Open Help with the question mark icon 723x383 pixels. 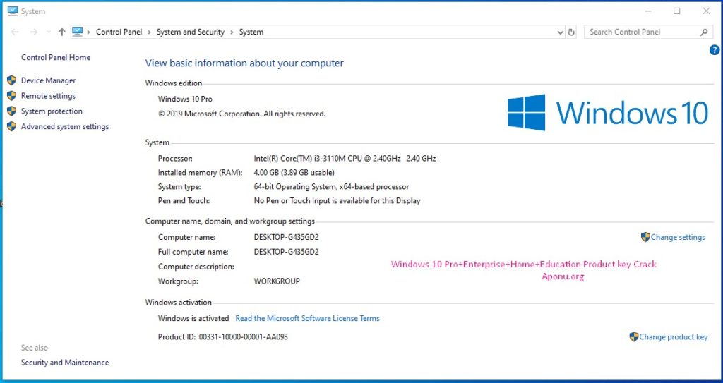[715, 50]
